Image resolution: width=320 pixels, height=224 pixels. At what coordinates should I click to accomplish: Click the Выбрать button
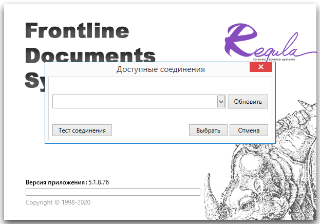(208, 130)
